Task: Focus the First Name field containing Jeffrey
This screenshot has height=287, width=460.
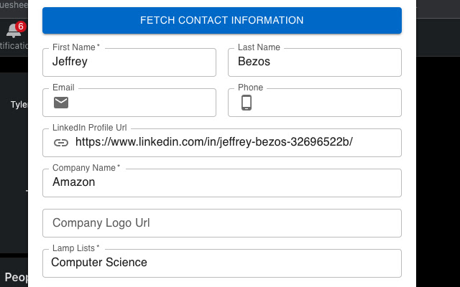Action: click(129, 62)
